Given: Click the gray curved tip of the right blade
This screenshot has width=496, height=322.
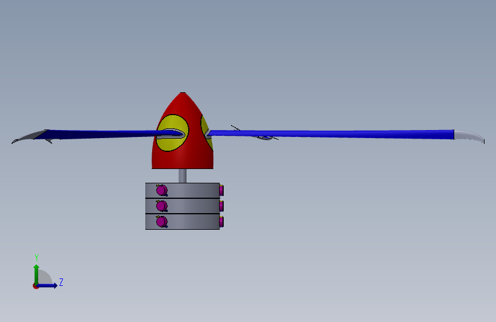Looking at the screenshot, I should coord(469,136).
